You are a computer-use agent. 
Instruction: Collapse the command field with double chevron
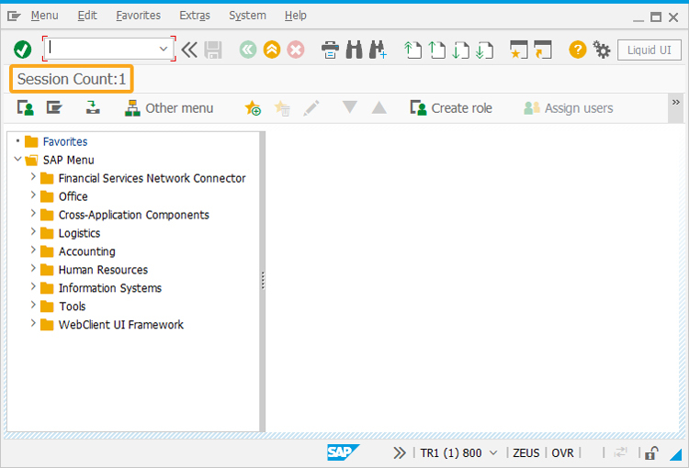[x=189, y=50]
